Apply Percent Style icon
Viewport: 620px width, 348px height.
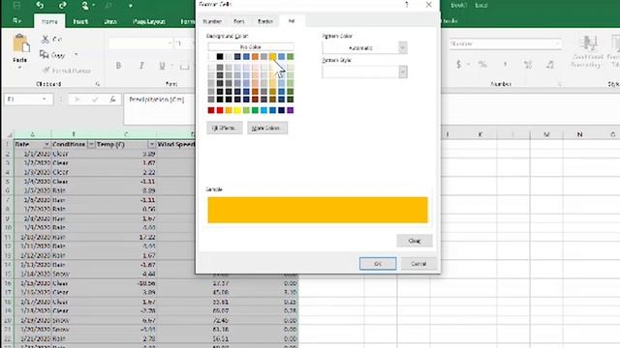[482, 64]
